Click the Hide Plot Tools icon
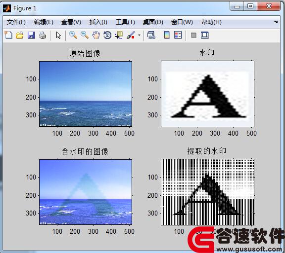 (193, 35)
